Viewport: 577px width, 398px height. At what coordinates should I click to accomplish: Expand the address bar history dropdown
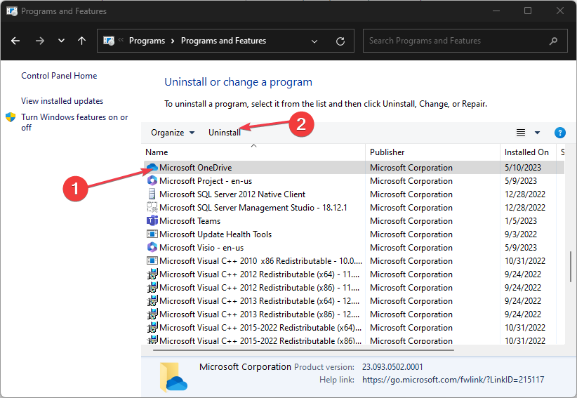[x=314, y=41]
